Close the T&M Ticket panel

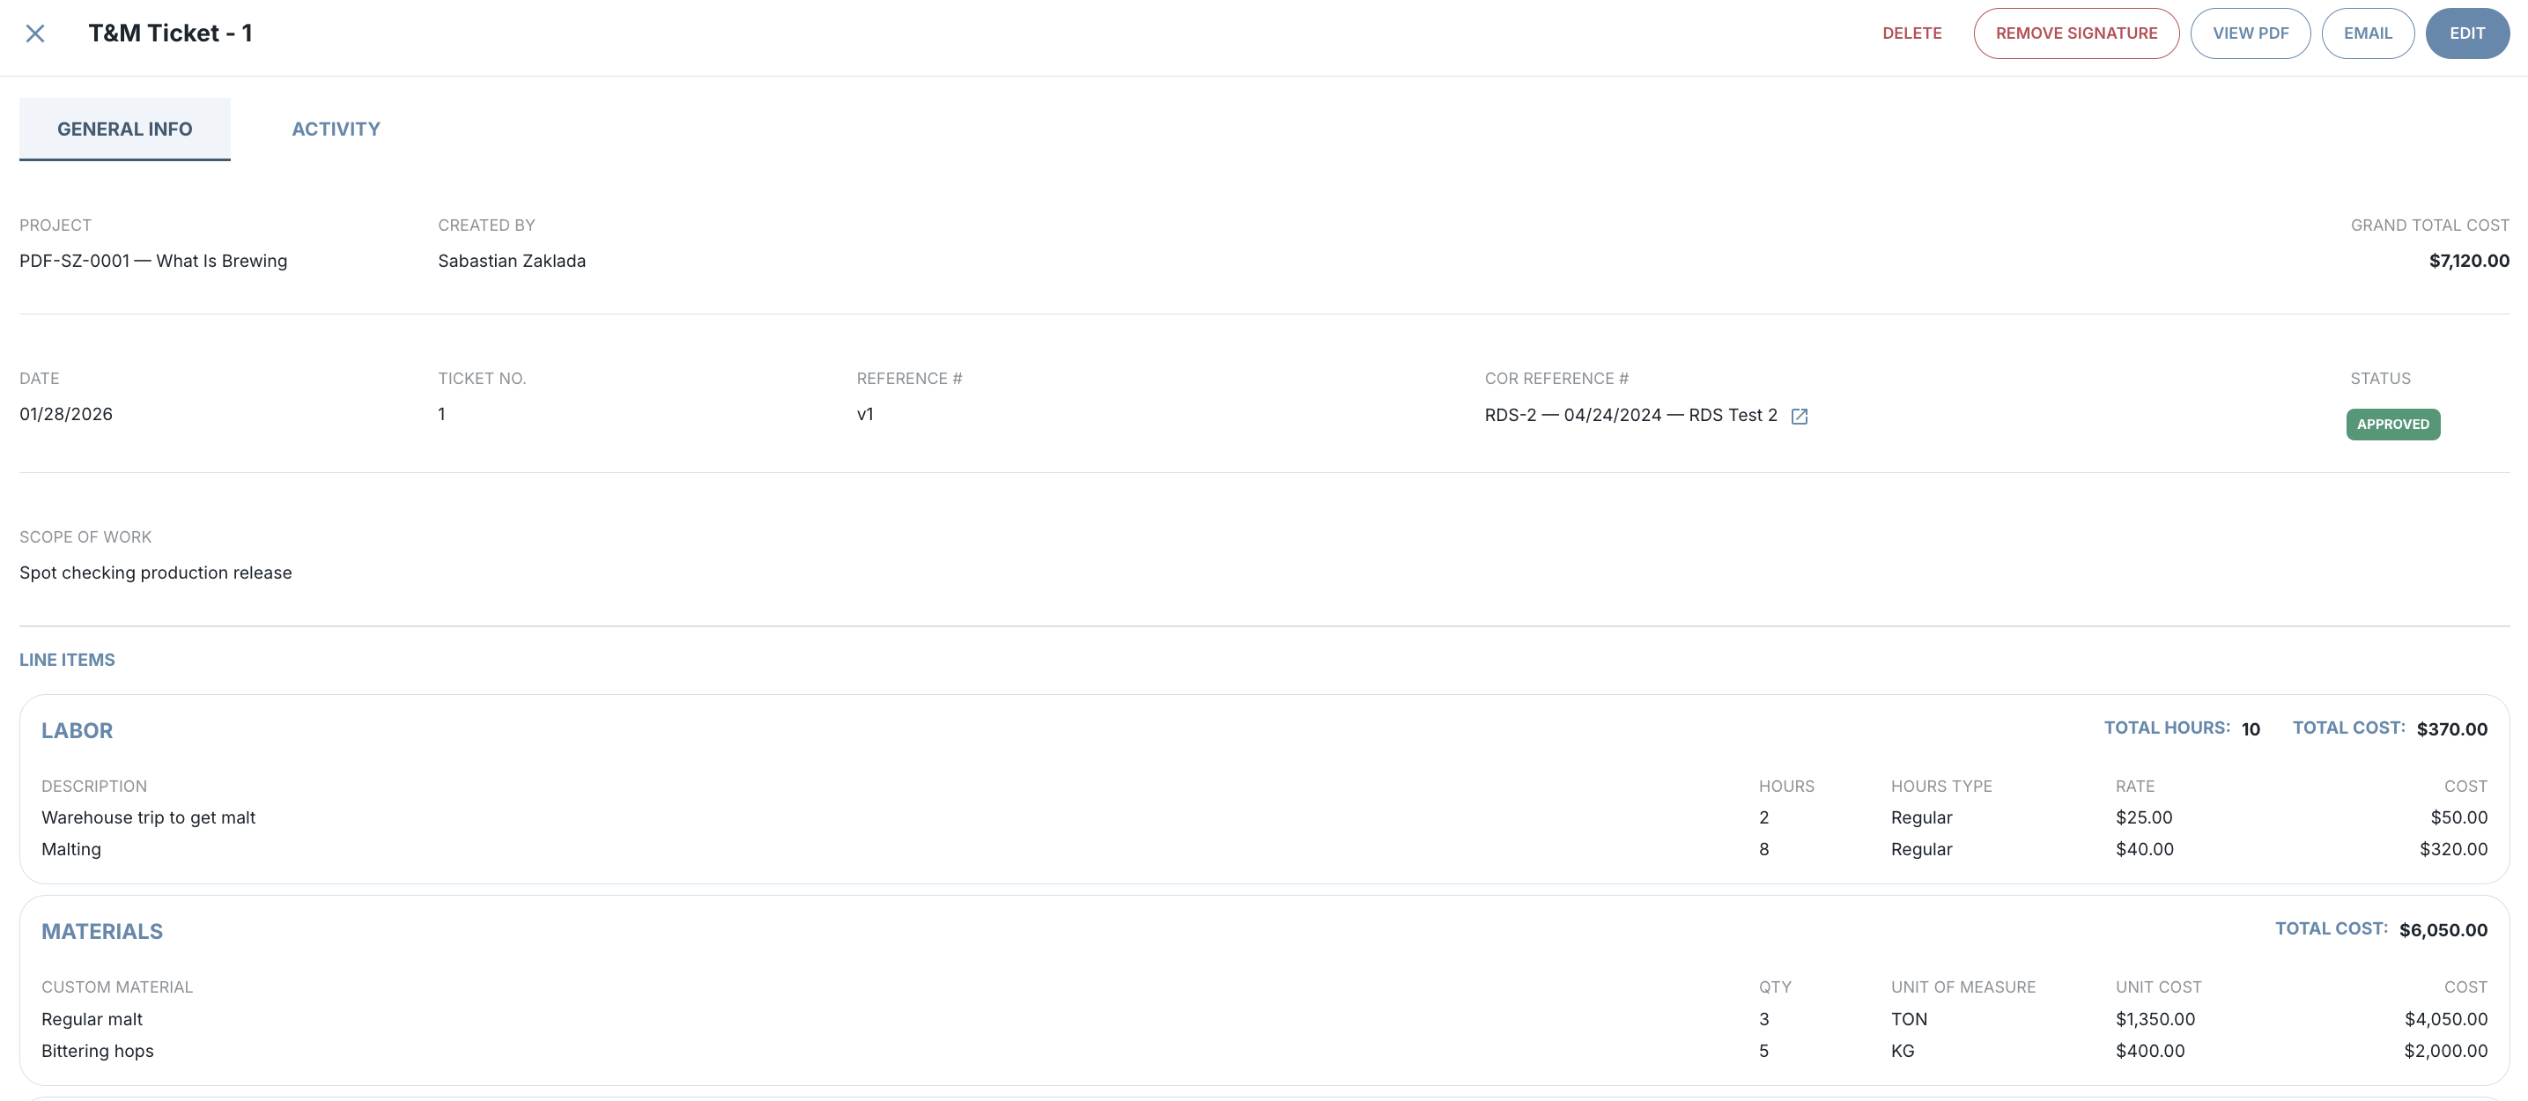35,33
